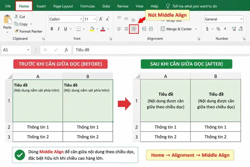Apply Comma Style icon
This screenshot has height=167, width=250.
point(225,29)
